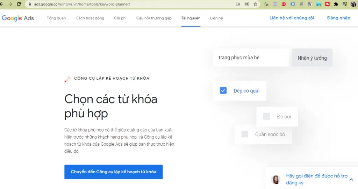Click the browser address bar URL
This screenshot has width=358, height=189.
click(x=82, y=4)
